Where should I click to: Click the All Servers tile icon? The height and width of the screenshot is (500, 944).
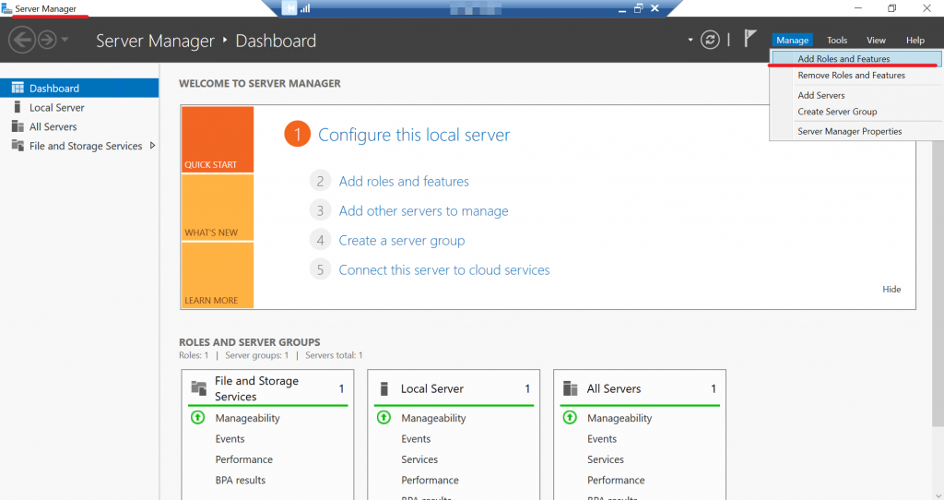(x=570, y=388)
